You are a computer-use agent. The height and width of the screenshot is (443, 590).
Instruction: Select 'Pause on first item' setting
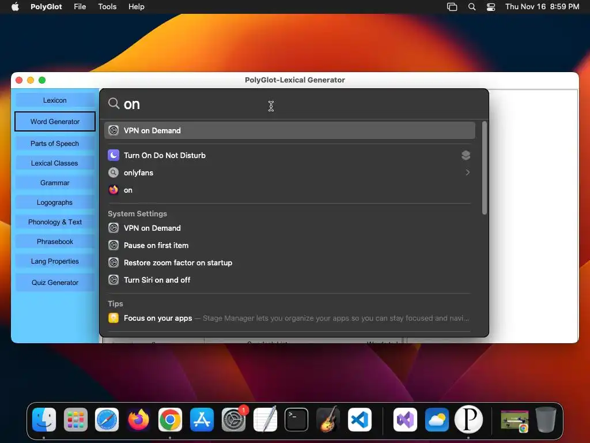289,245
